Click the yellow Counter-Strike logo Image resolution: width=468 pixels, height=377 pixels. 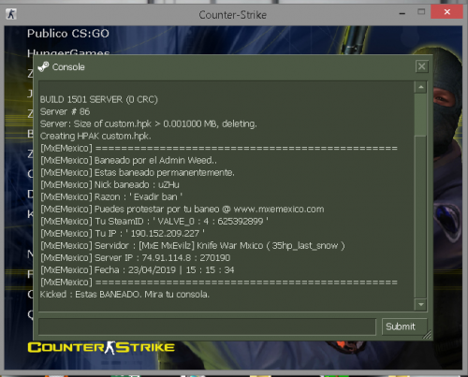tap(101, 348)
